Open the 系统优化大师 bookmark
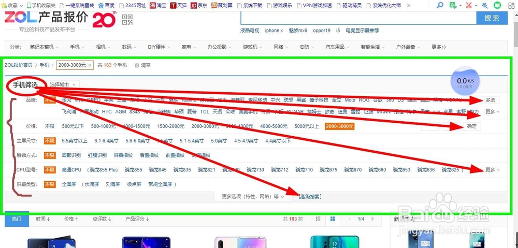Image resolution: width=518 pixels, height=248 pixels. 383,5
